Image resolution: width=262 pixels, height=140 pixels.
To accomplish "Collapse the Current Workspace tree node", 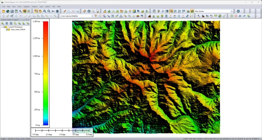I will tap(2, 27).
